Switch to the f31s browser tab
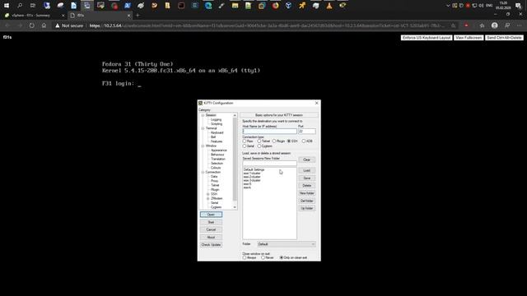527x296 pixels. click(99, 16)
